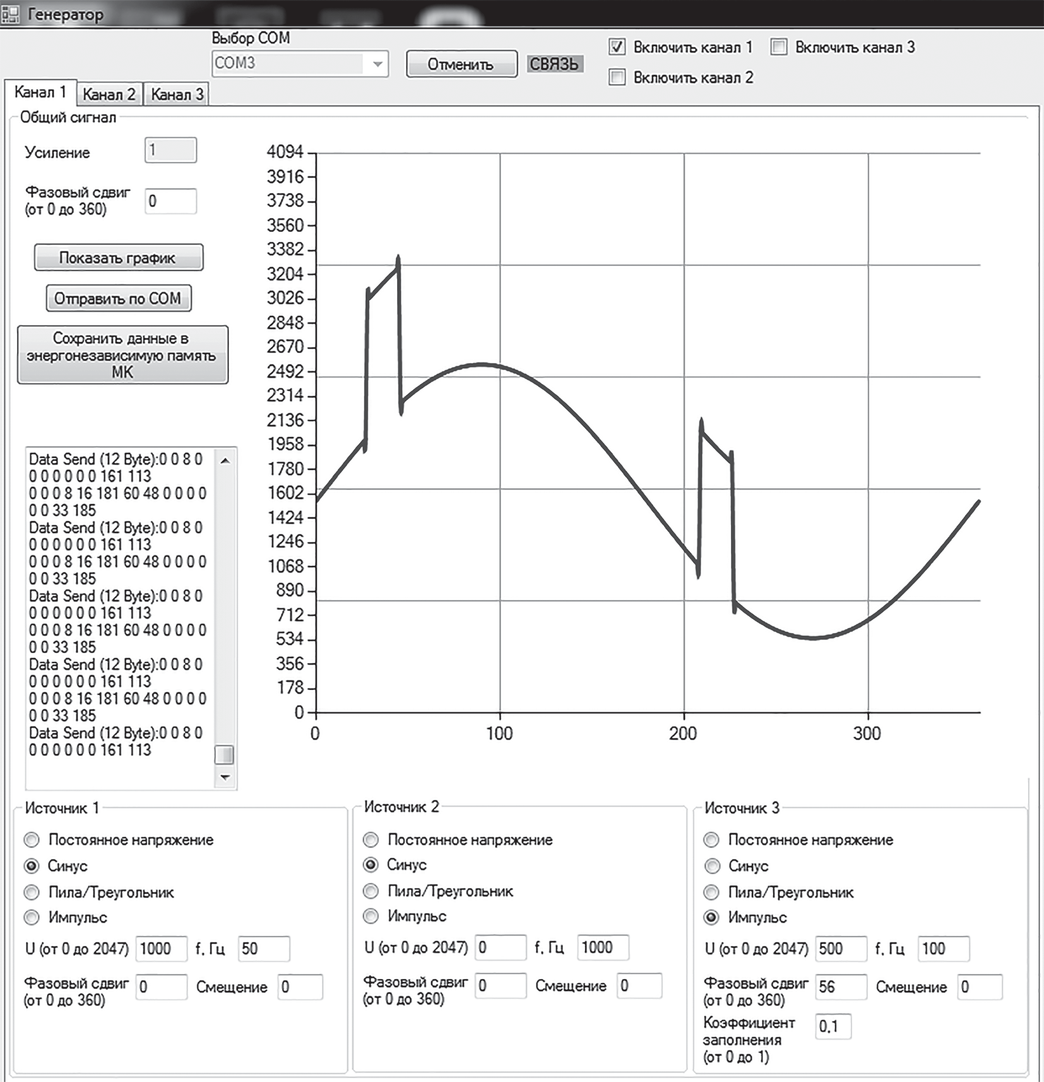Select Пила/Треугольник for Источник 2
This screenshot has width=1044, height=1082.
tap(371, 891)
